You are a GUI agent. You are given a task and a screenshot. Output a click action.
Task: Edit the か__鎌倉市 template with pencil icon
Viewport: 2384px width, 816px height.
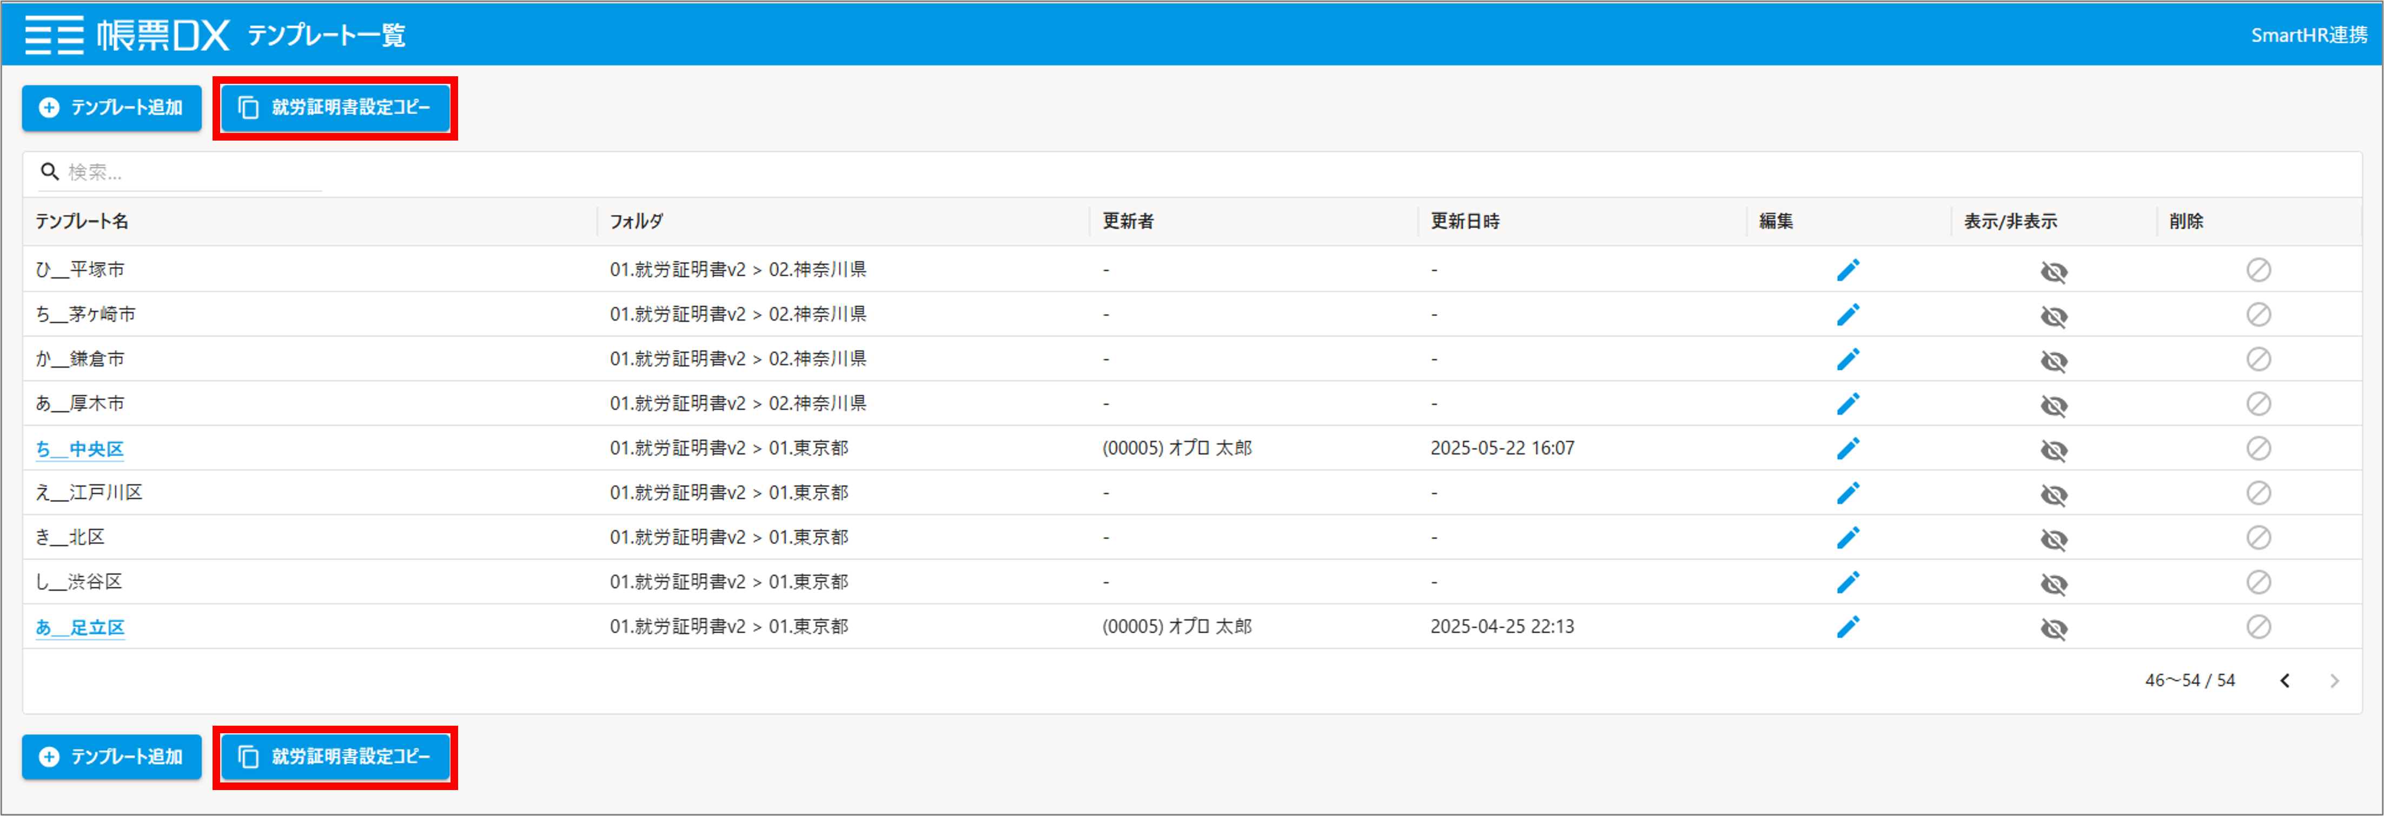(x=1847, y=359)
